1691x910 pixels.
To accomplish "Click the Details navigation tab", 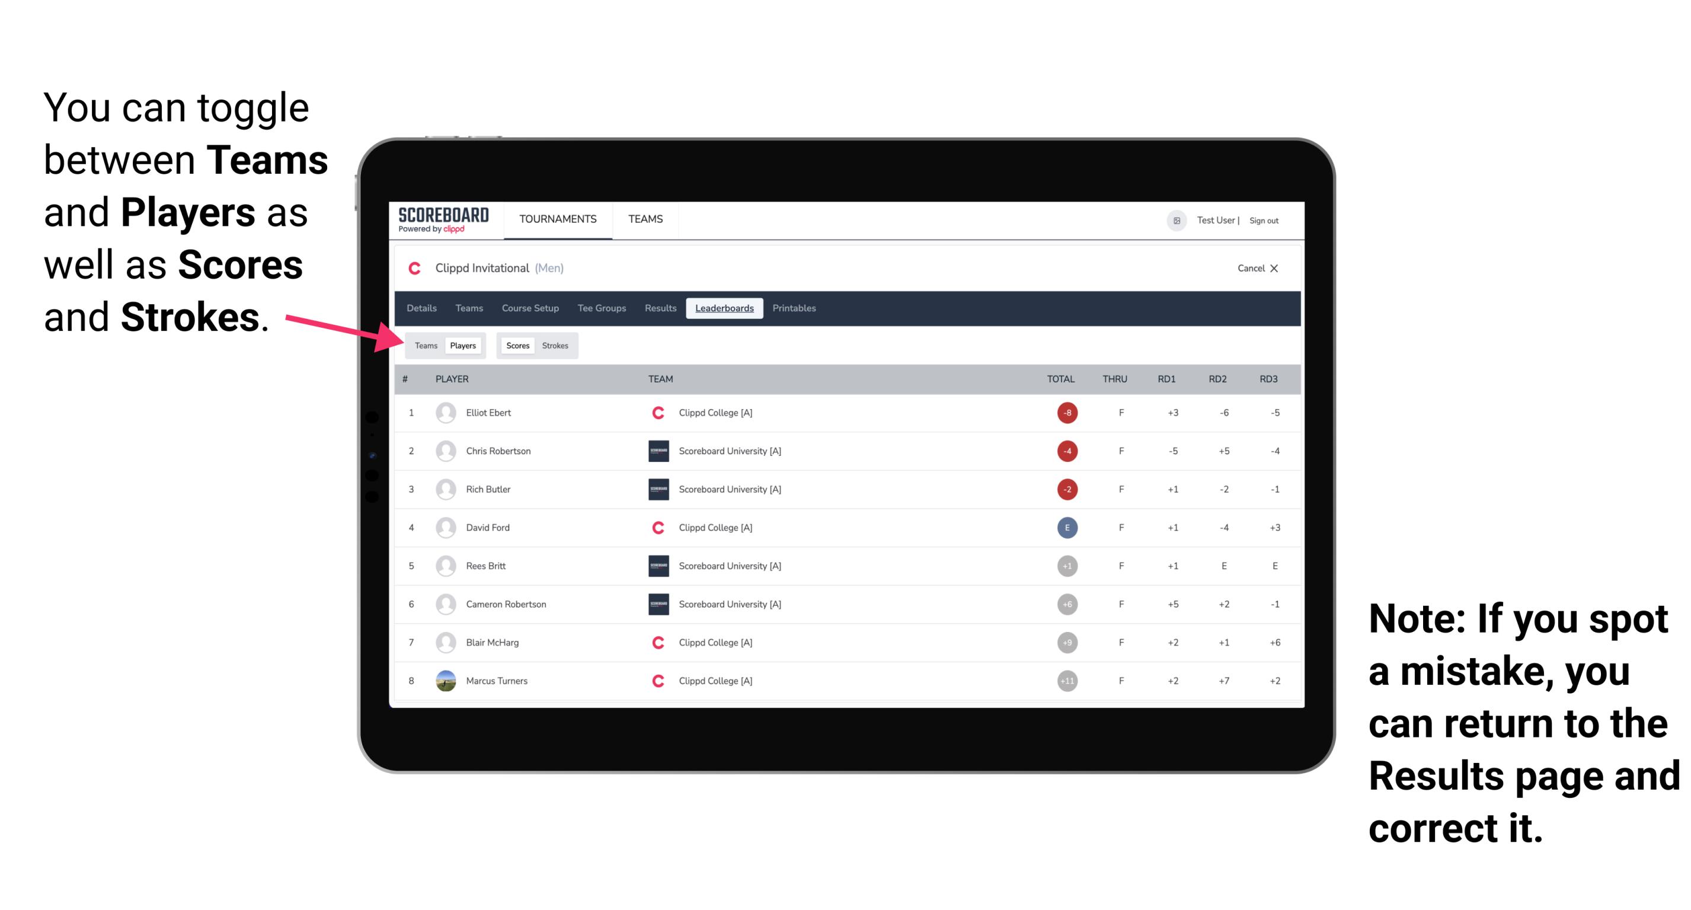I will (x=422, y=308).
